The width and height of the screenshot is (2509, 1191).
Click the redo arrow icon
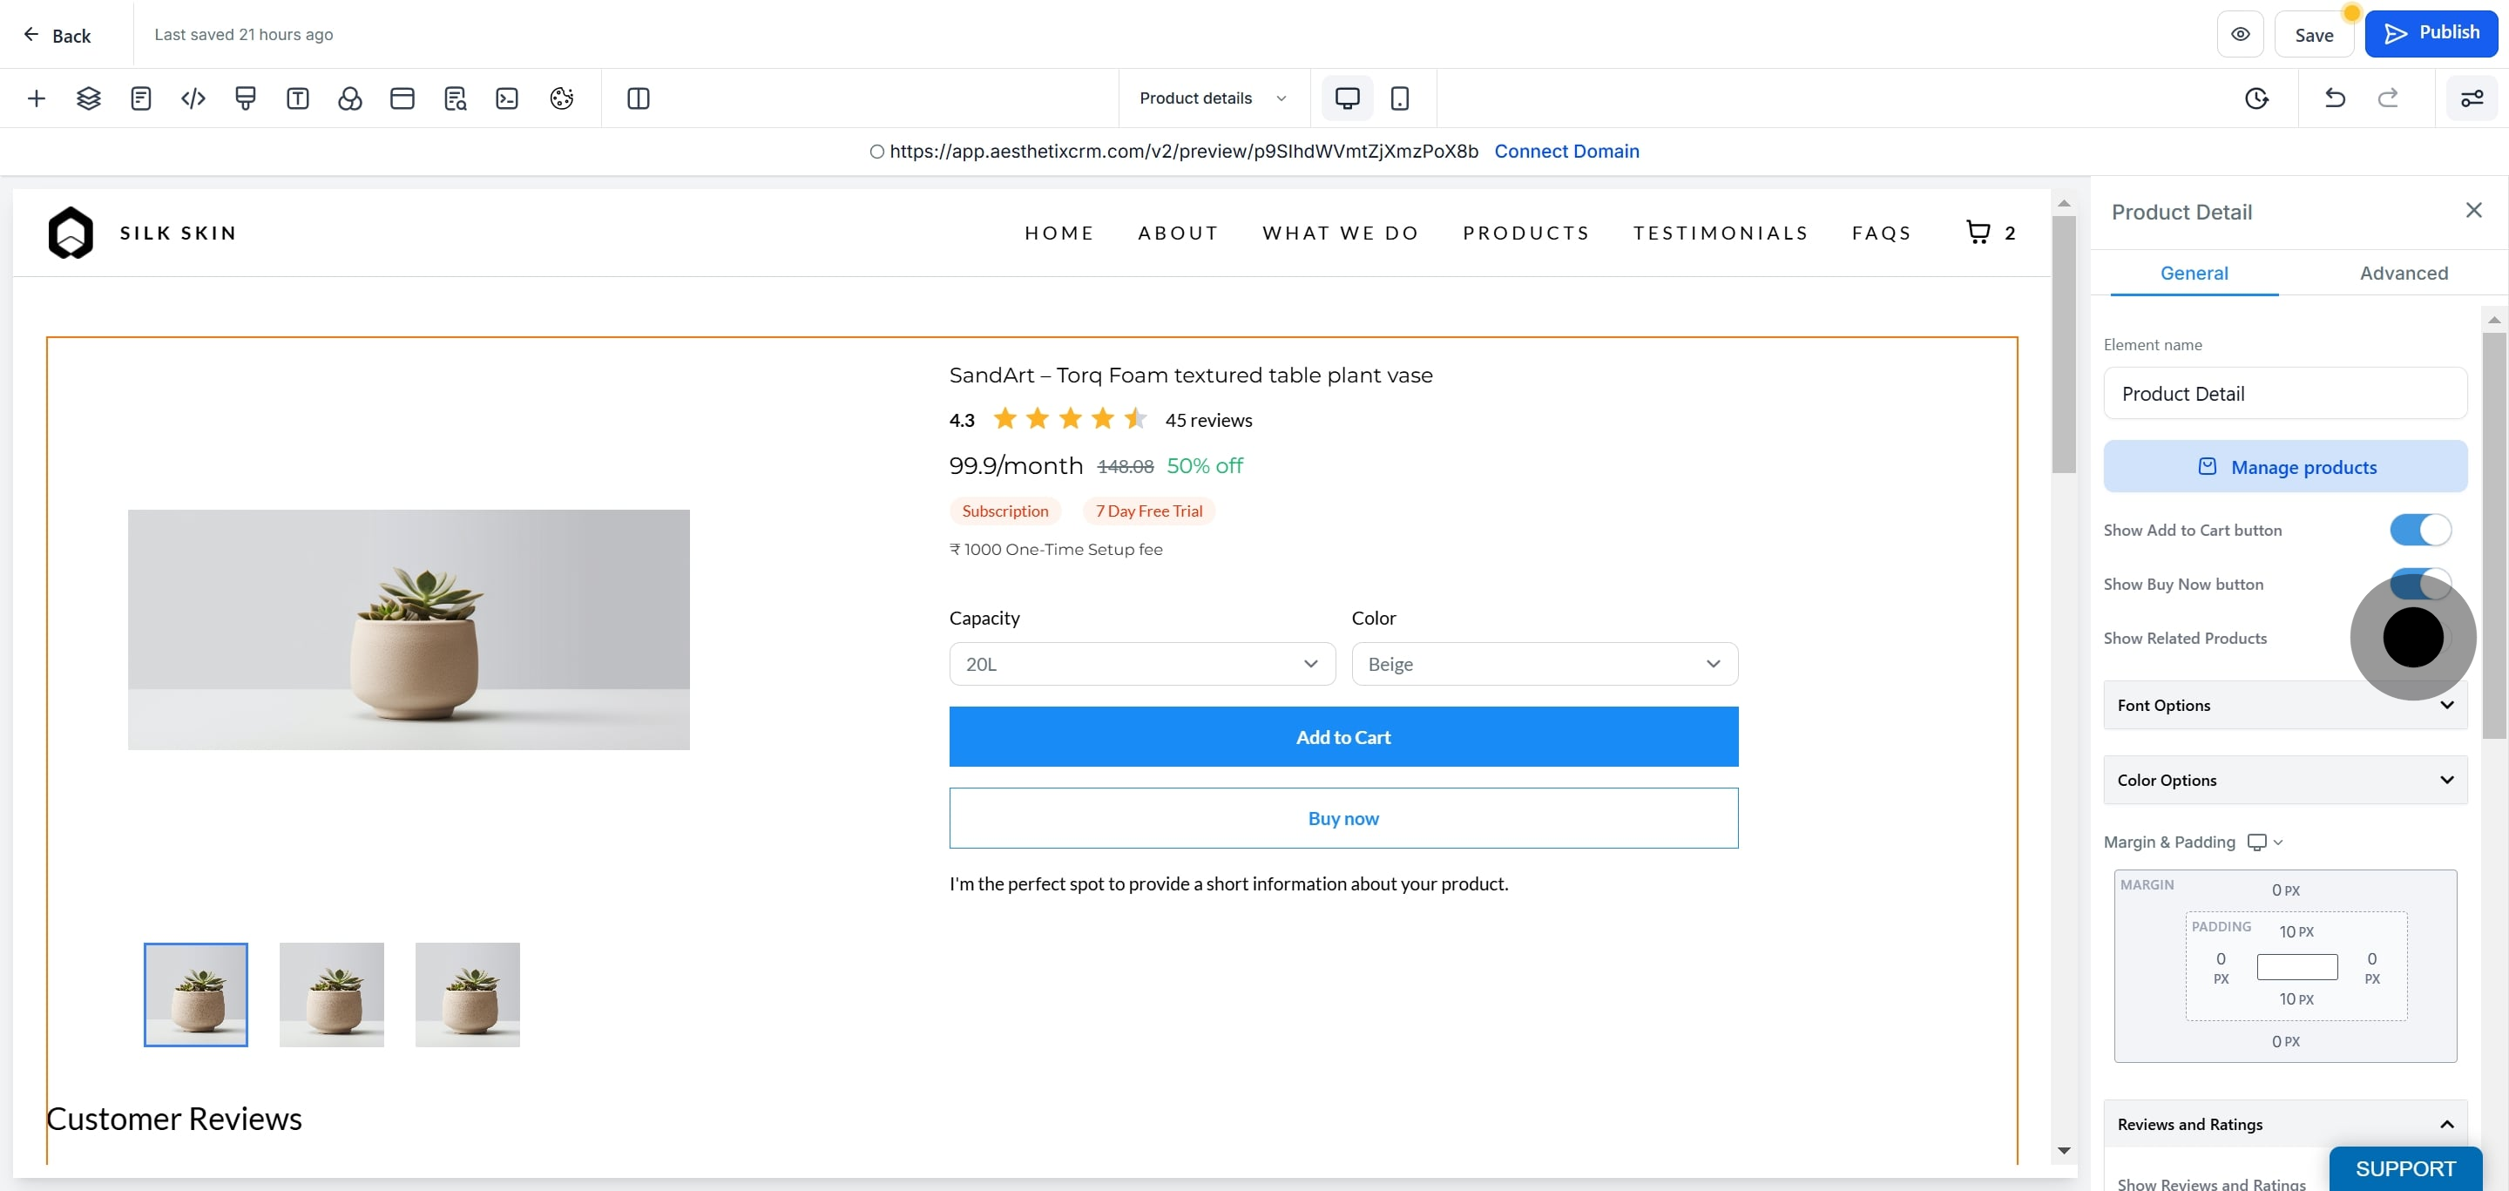pyautogui.click(x=2388, y=98)
